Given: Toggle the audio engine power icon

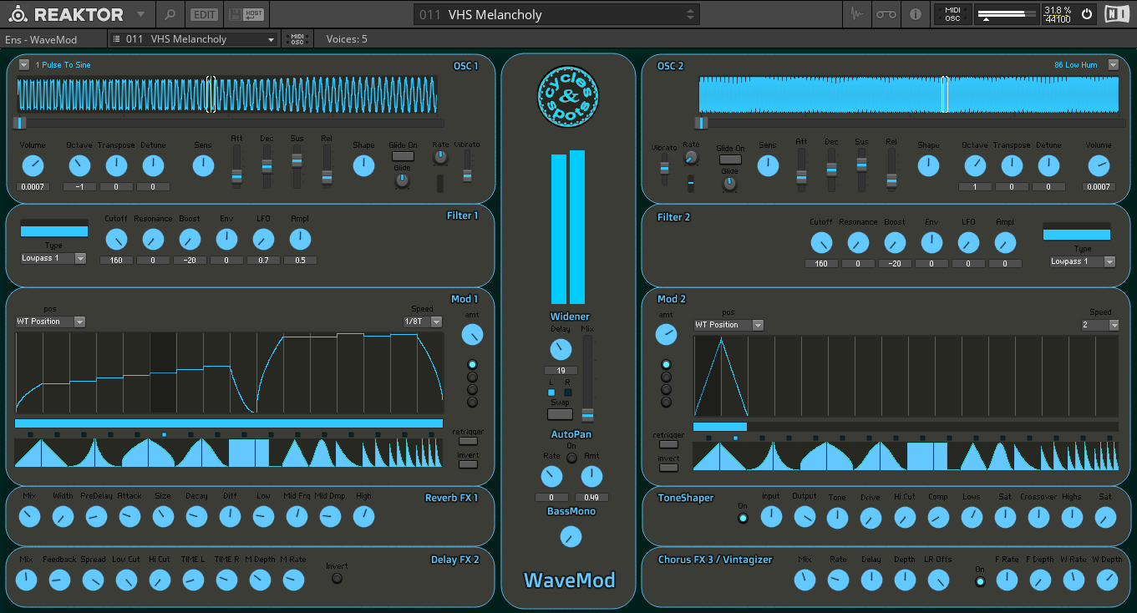Looking at the screenshot, I should click(x=1087, y=14).
